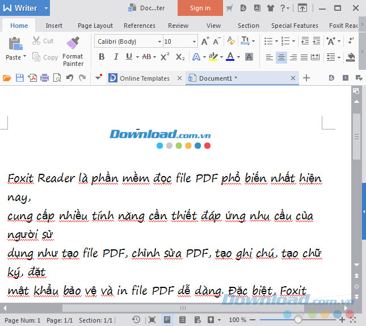Toggle strikethrough AB formatting
This screenshot has width=366, height=326.
pos(146,57)
